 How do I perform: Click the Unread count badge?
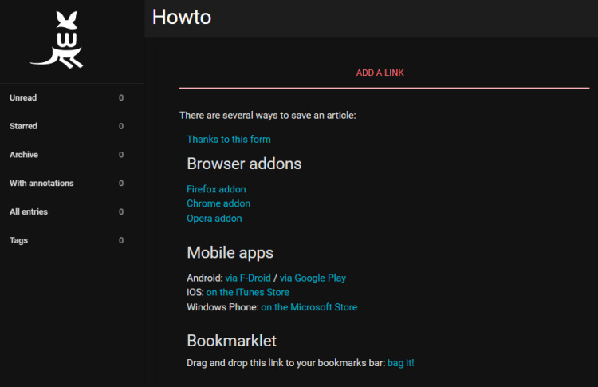point(121,98)
